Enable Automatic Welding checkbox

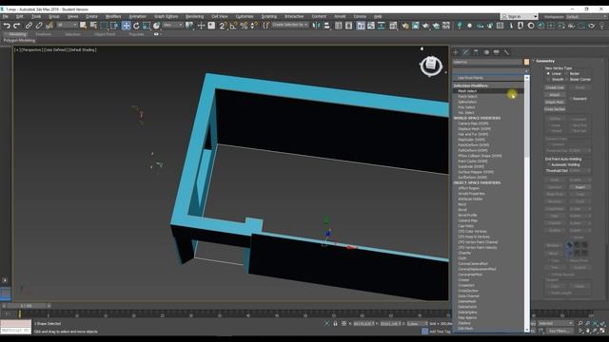[x=548, y=164]
